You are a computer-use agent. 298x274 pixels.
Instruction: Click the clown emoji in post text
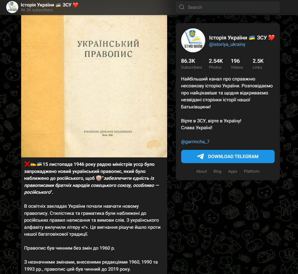(x=98, y=178)
